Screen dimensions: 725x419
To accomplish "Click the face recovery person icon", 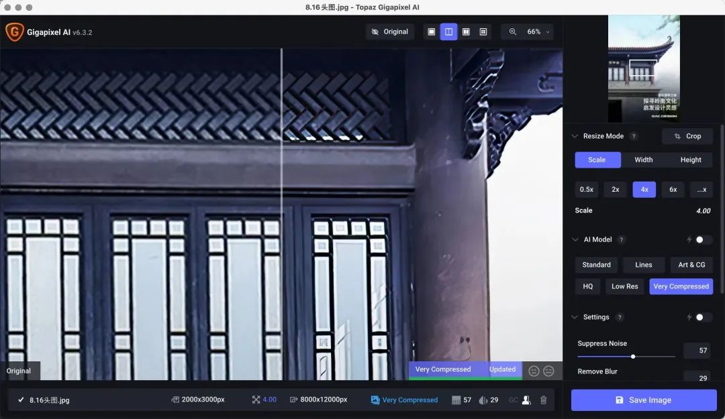I will pyautogui.click(x=526, y=400).
